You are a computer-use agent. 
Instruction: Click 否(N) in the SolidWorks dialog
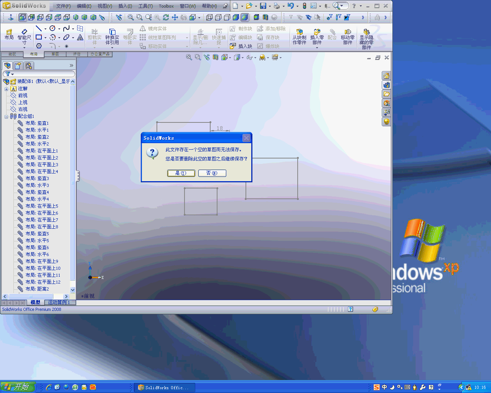point(212,173)
